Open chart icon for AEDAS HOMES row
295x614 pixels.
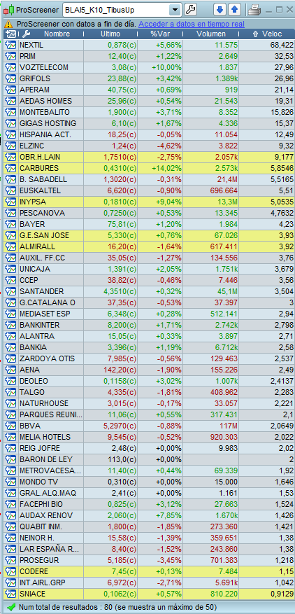coord(10,101)
